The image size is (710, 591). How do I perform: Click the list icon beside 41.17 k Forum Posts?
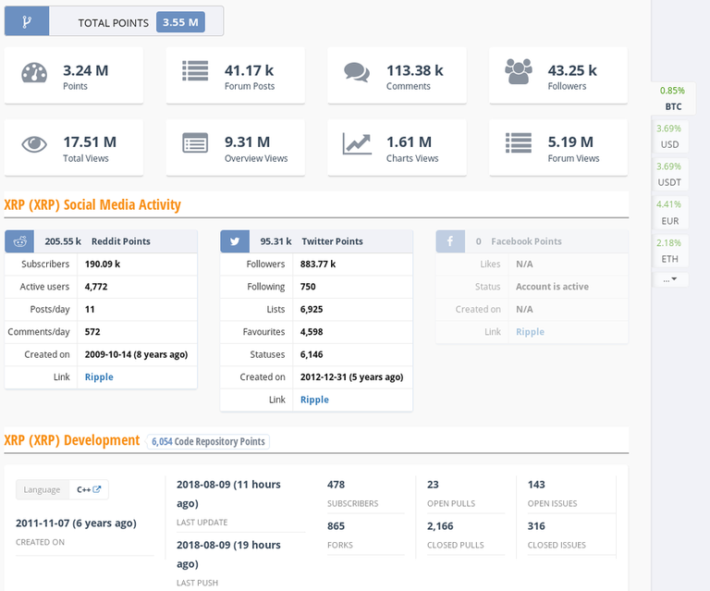point(195,70)
